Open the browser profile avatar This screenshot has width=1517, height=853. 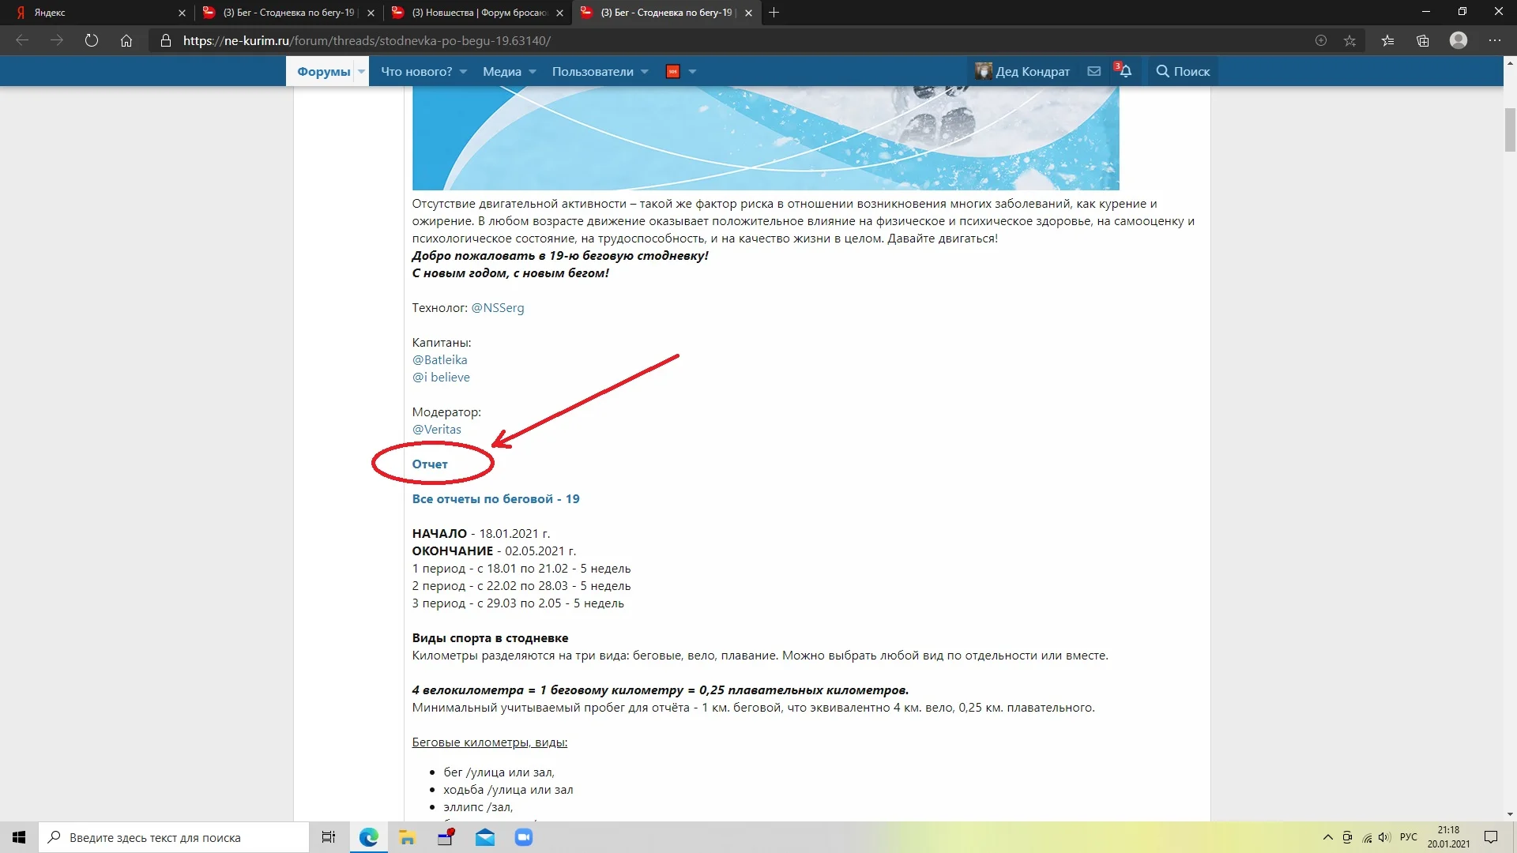(x=1459, y=40)
